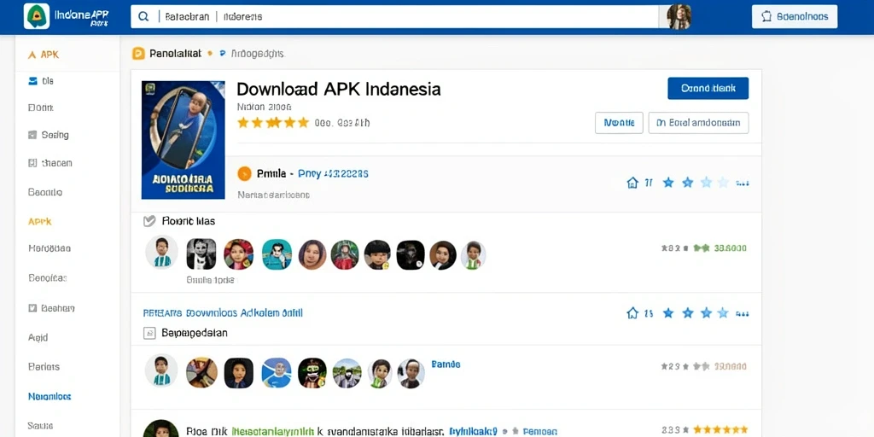This screenshot has height=437, width=874.
Task: Click orange Penolalitat breadcrumb icon
Action: [138, 54]
